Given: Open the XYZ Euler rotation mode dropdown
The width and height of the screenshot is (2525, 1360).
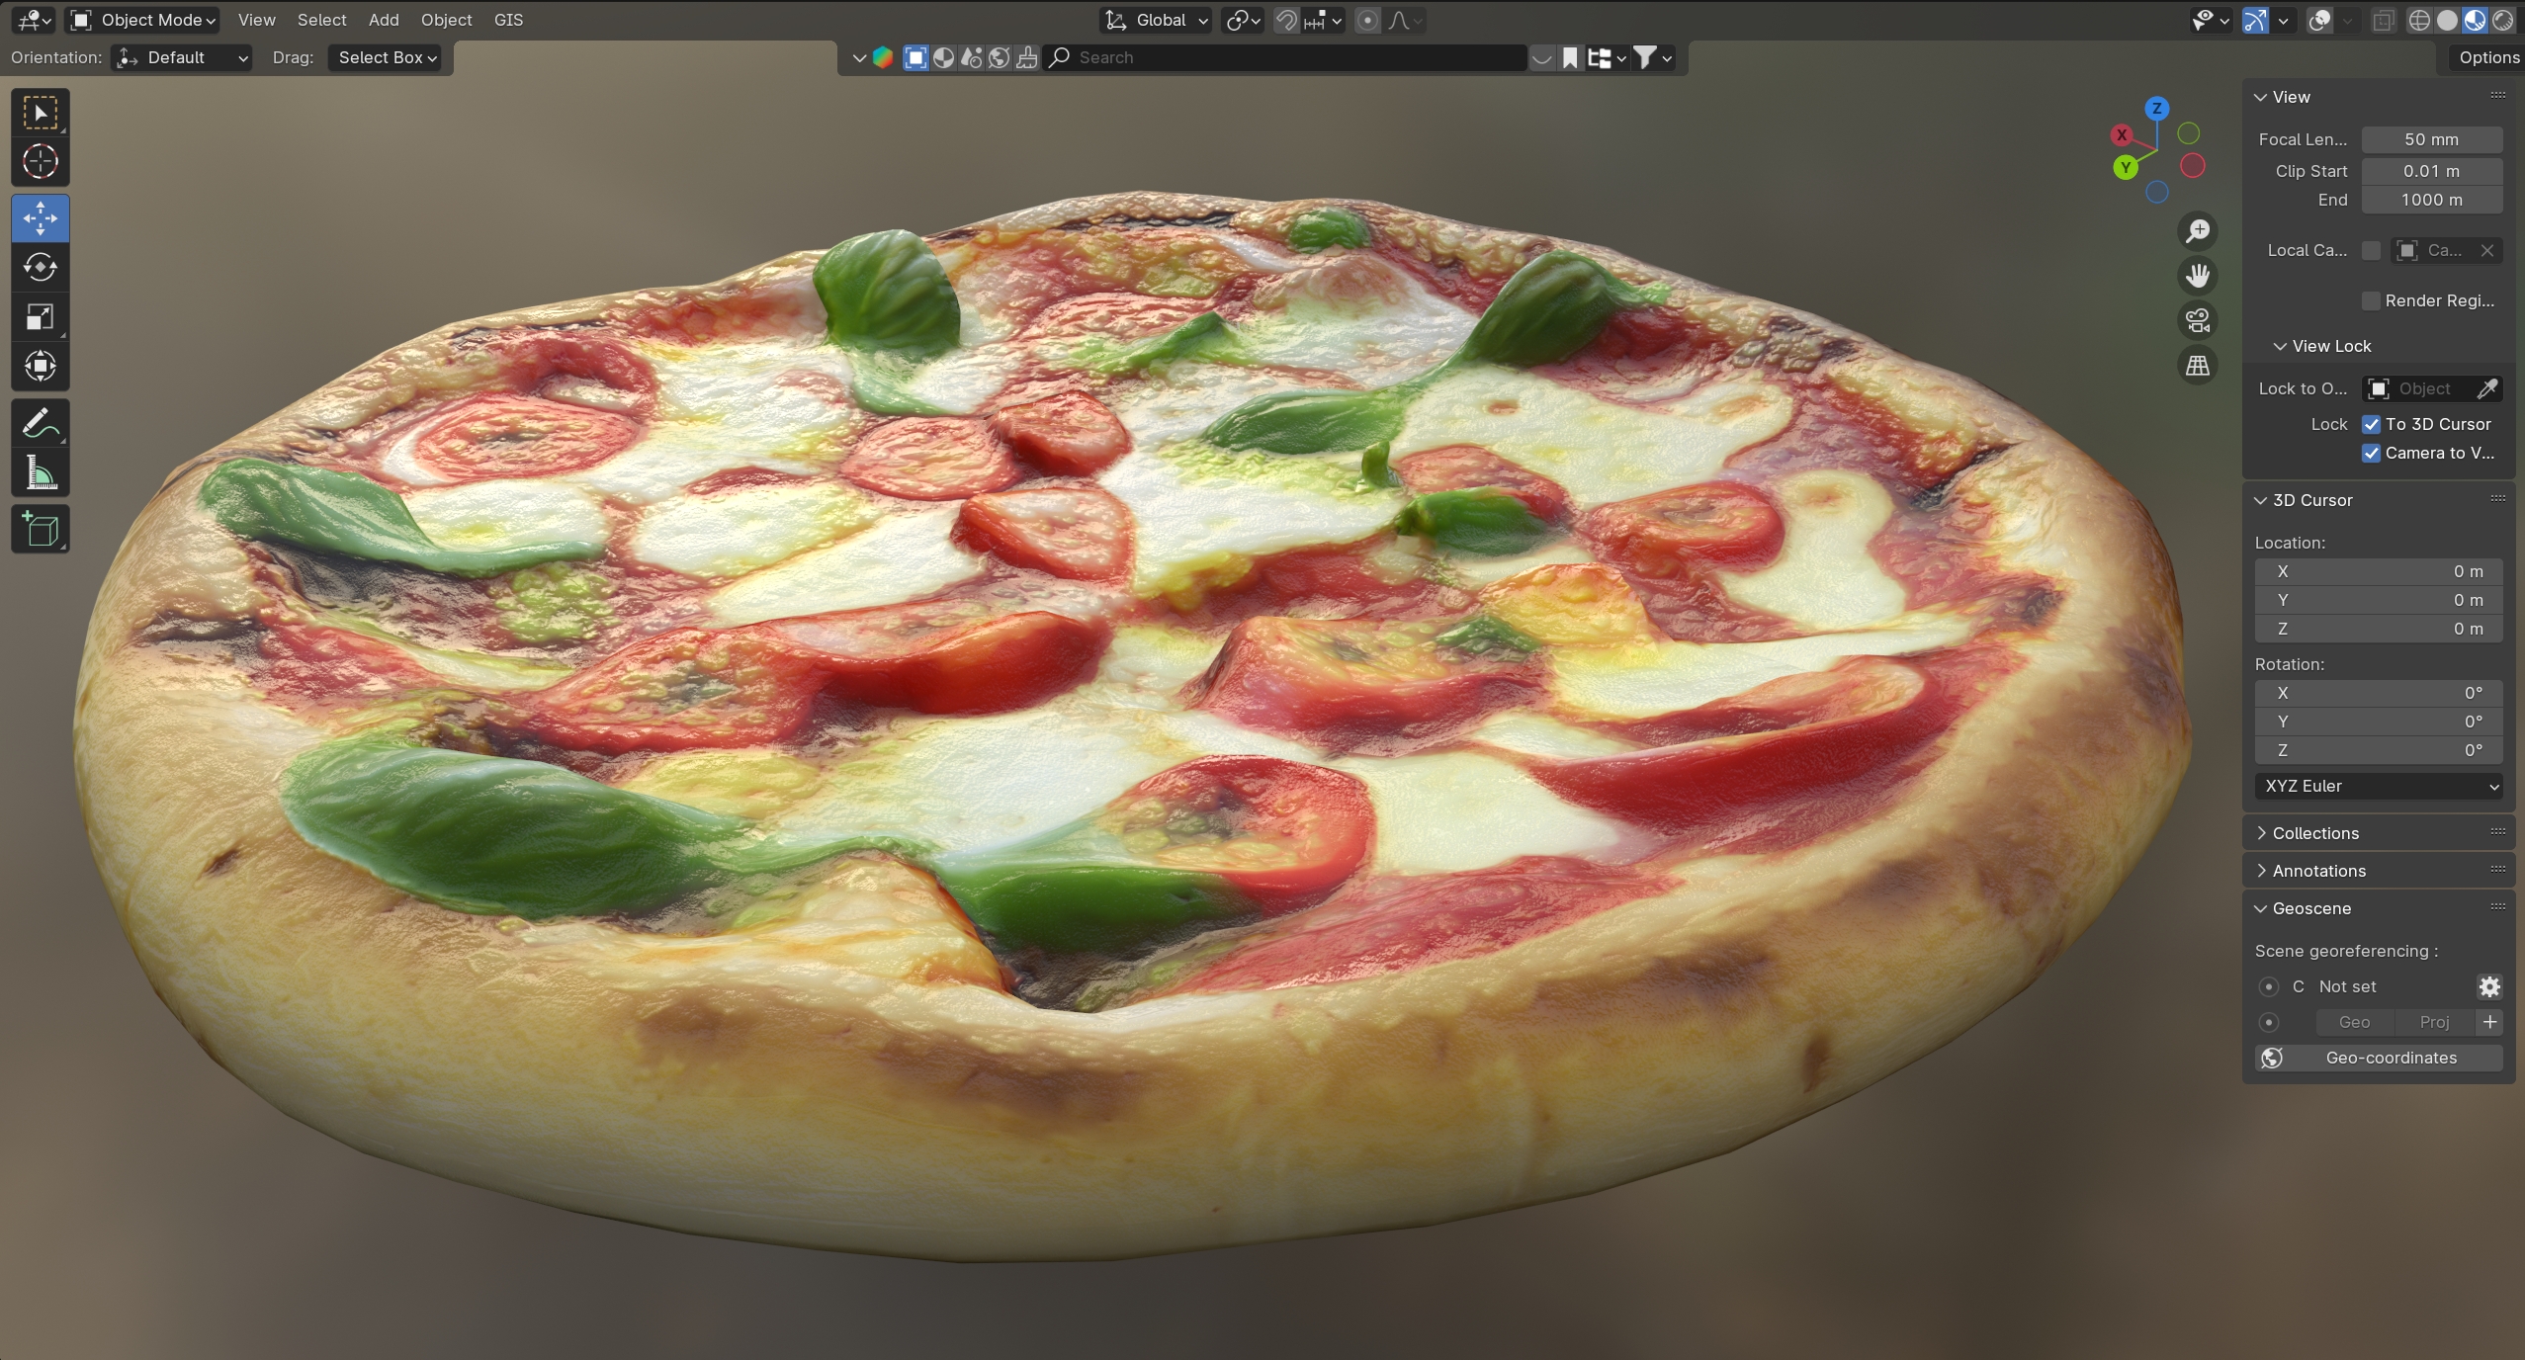Looking at the screenshot, I should [x=2378, y=786].
